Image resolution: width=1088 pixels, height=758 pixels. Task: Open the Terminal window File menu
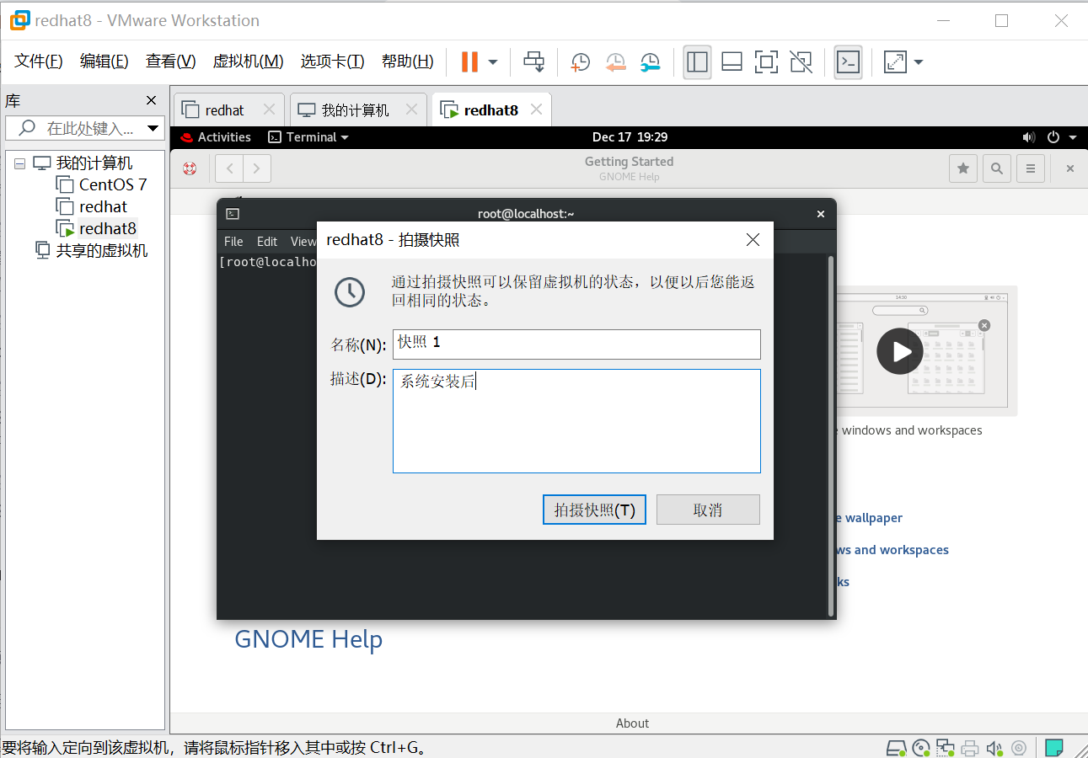pyautogui.click(x=233, y=241)
